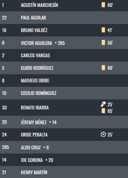The width and height of the screenshot is (128, 178).
Task: Click Guido Rodríguez's yellow card icon
Action: 103,68
